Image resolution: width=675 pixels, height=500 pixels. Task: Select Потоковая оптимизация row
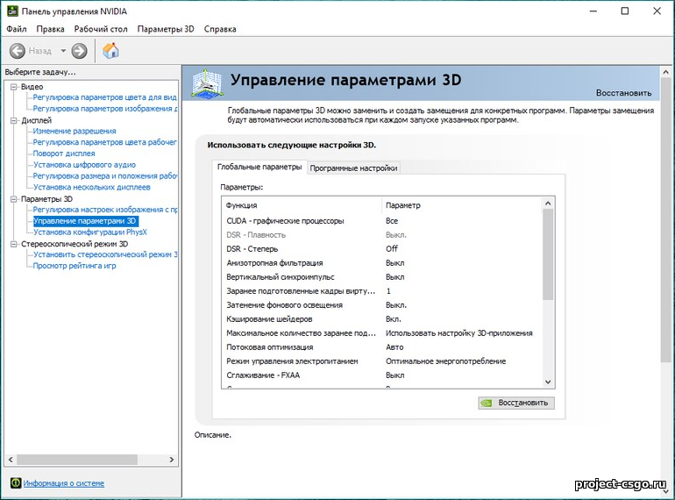click(380, 347)
